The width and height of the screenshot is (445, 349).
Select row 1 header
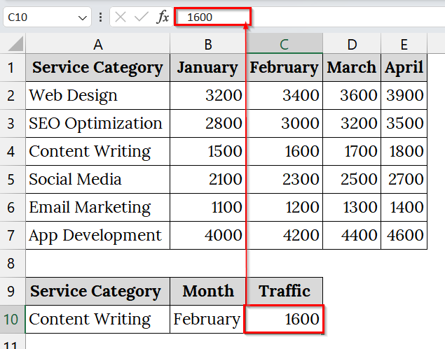pos(13,67)
